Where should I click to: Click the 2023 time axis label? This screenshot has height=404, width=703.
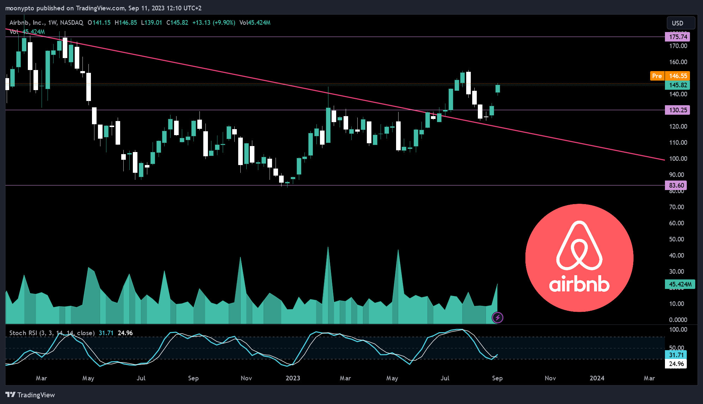point(293,378)
